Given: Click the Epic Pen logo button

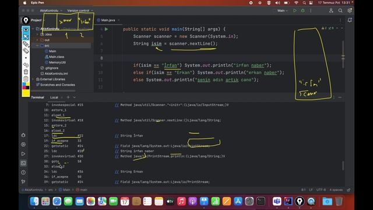Looking at the screenshot, I should (26, 20).
